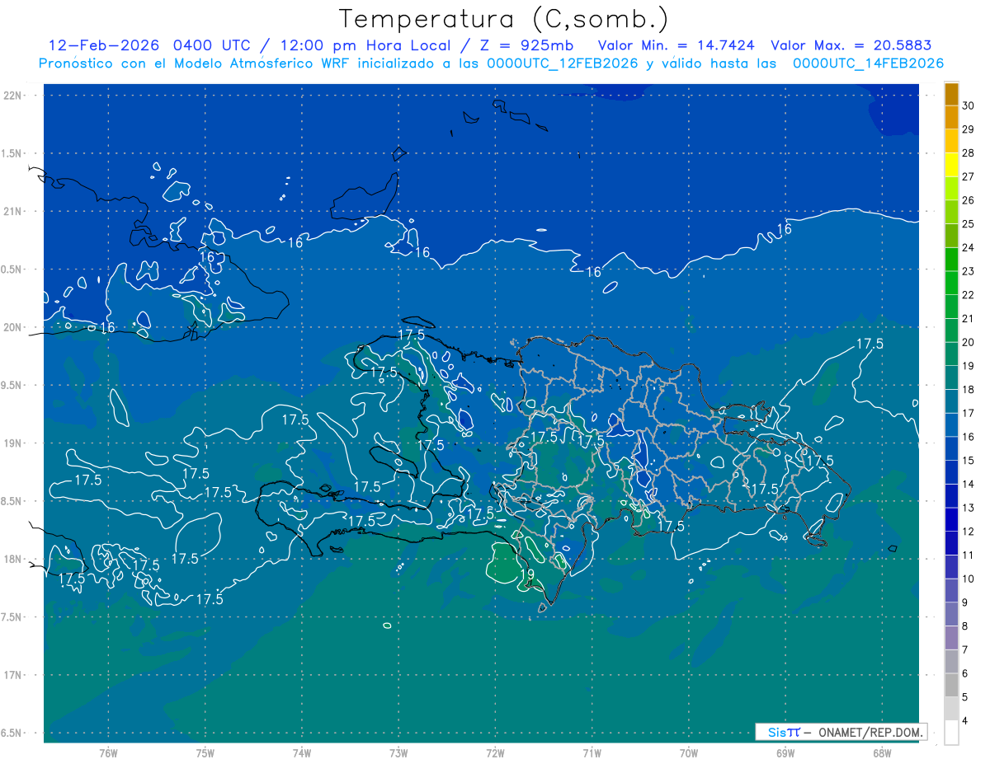Click the '12' color scale label

pos(969,532)
